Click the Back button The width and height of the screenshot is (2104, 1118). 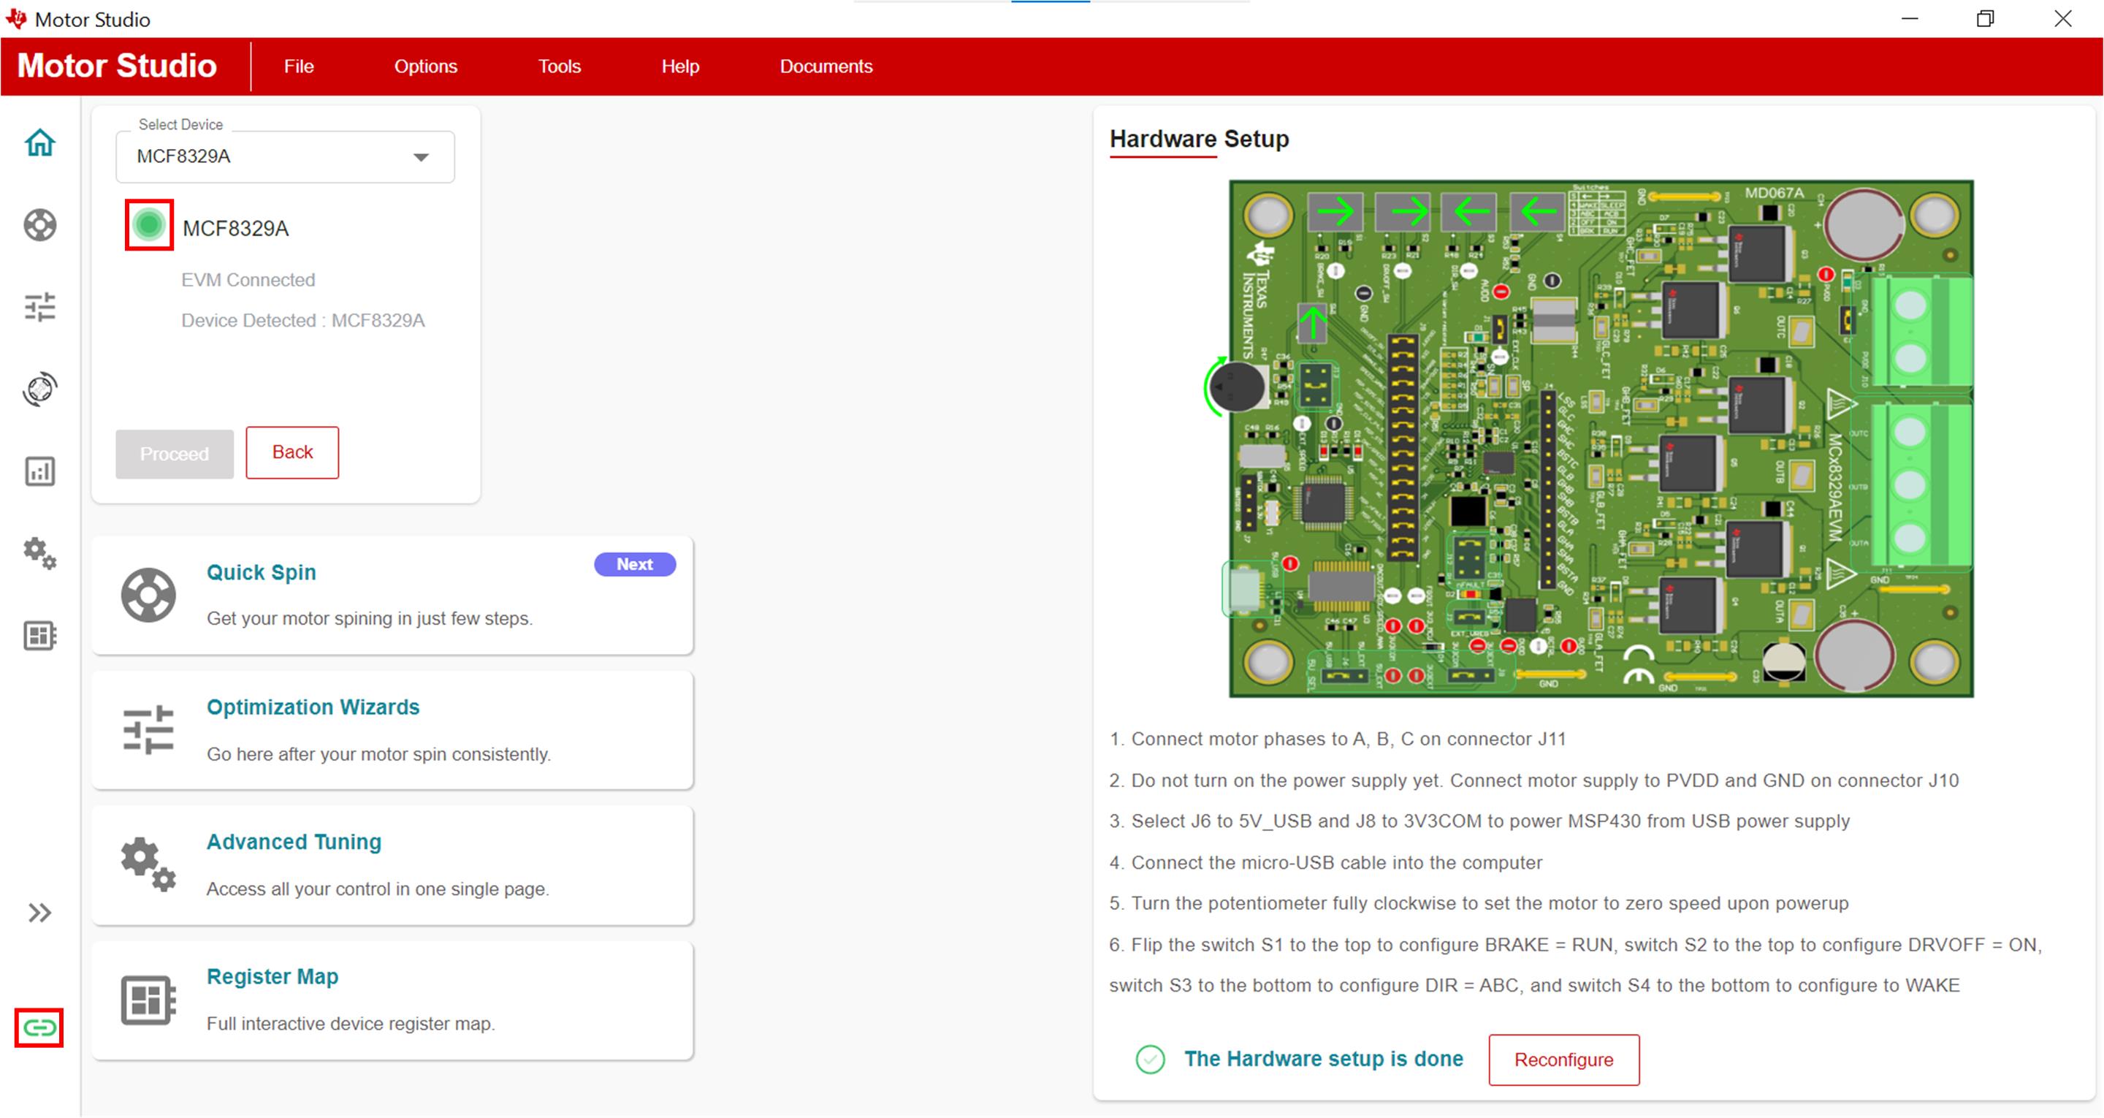click(292, 452)
